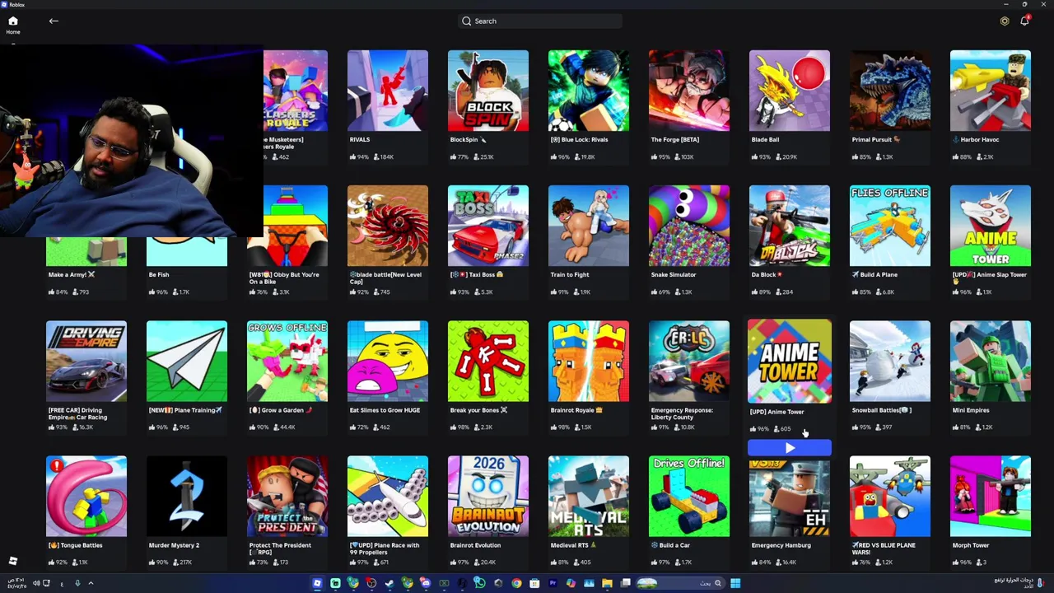The width and height of the screenshot is (1054, 593).
Task: Click Plane Race with 99 Propellers title
Action: point(385,549)
